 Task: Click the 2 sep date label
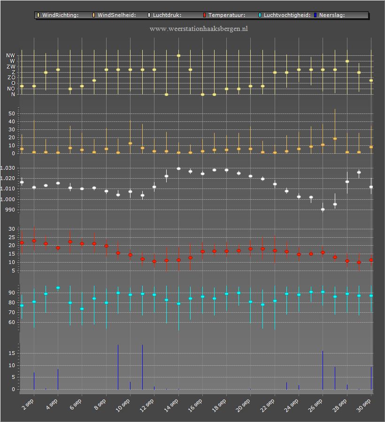[x=27, y=405]
